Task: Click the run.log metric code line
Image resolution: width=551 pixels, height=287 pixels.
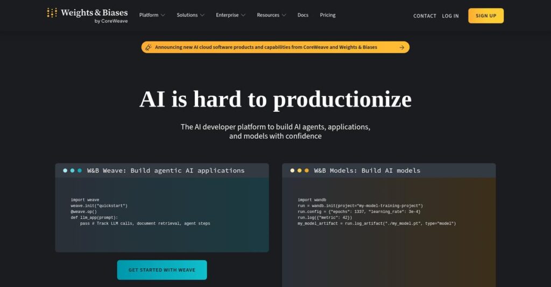Action: tap(324, 218)
